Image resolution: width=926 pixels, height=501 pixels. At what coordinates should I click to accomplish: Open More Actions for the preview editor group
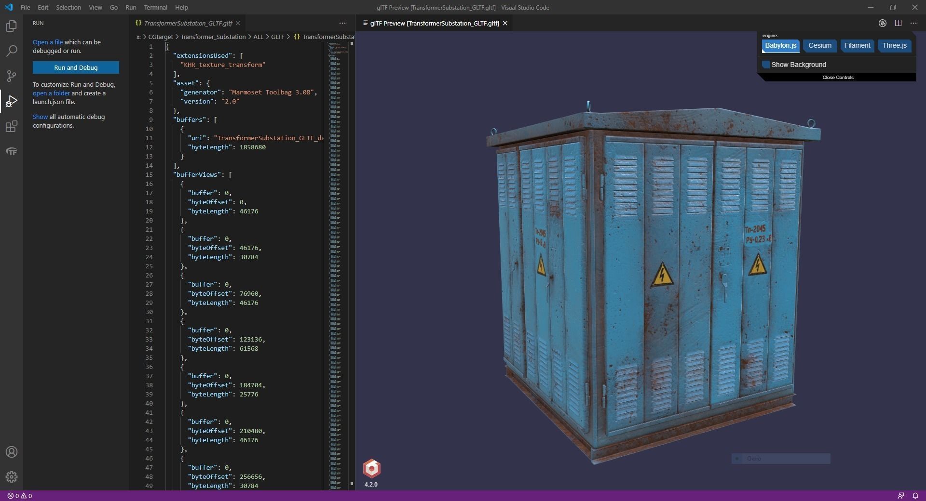913,23
